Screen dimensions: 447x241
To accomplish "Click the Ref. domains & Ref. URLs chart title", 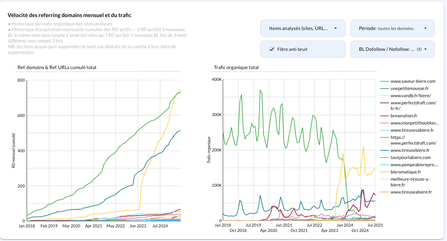I will point(57,68).
